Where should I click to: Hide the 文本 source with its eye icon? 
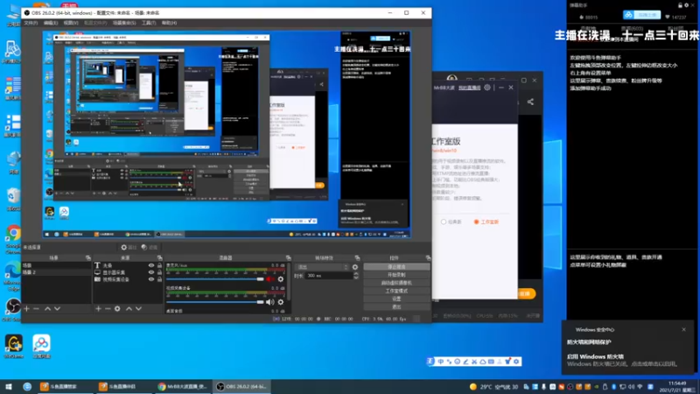click(x=151, y=265)
